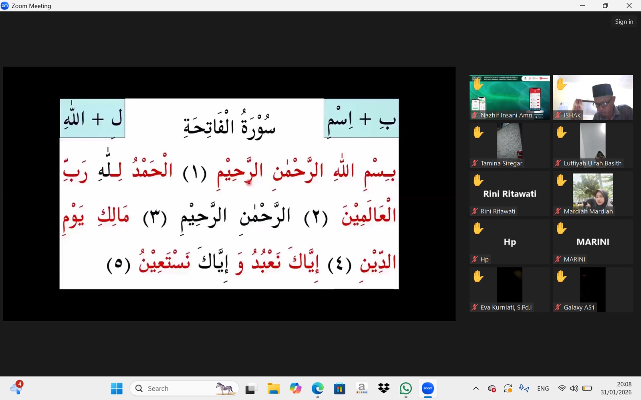Open the Windows Start menu
The width and height of the screenshot is (641, 400).
tap(117, 388)
